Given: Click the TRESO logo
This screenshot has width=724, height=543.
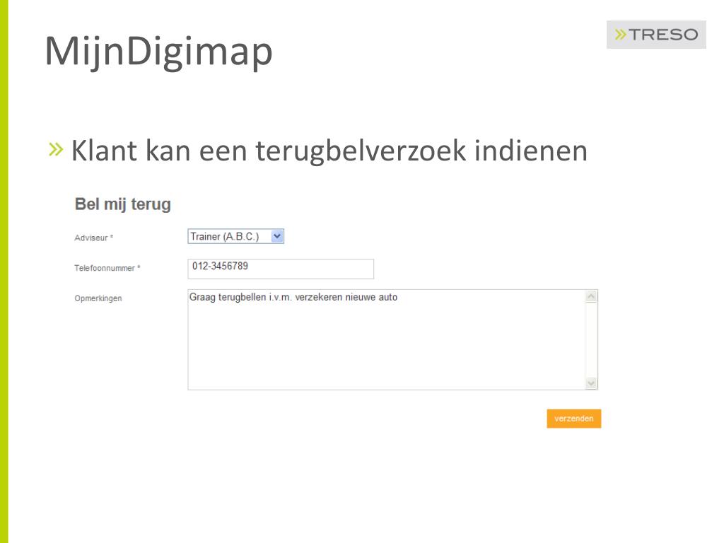Looking at the screenshot, I should pos(656,35).
